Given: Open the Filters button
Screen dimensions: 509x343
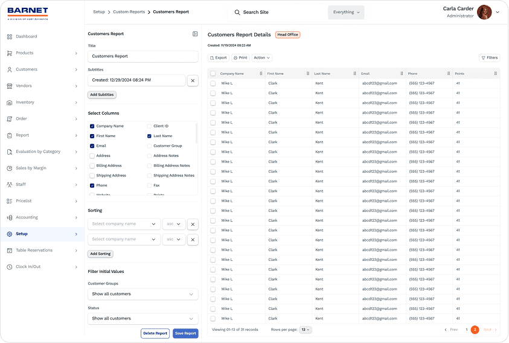Looking at the screenshot, I should [x=490, y=58].
